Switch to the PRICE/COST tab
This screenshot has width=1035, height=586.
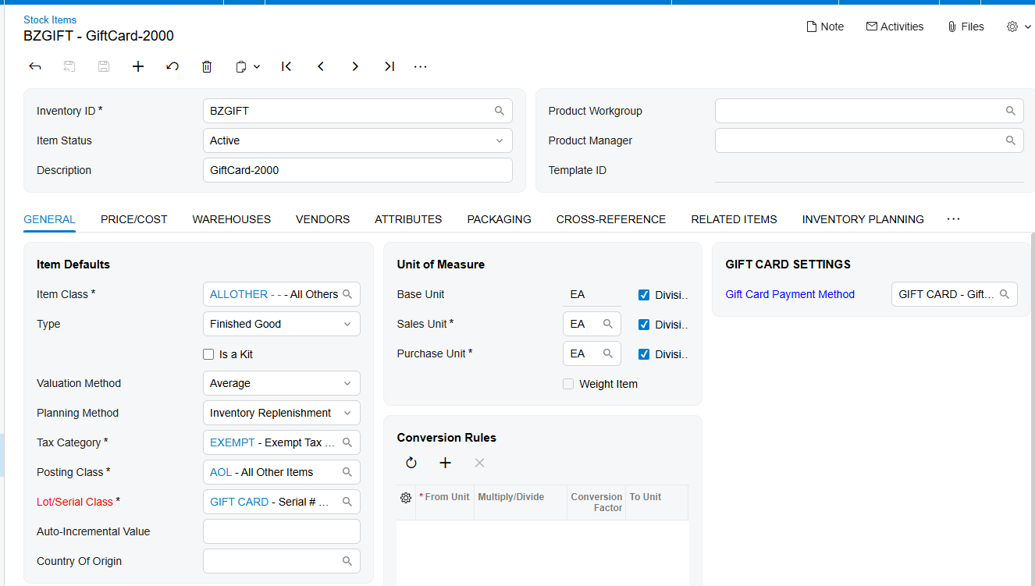pos(134,219)
